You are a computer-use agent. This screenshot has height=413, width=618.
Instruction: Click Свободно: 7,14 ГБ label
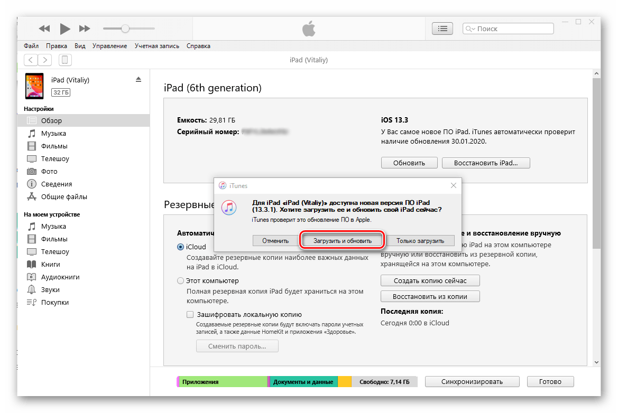[384, 381]
